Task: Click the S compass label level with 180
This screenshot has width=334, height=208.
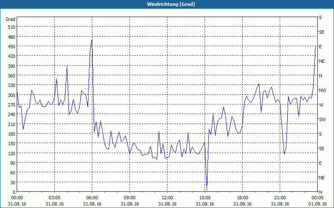Action: pyautogui.click(x=320, y=134)
